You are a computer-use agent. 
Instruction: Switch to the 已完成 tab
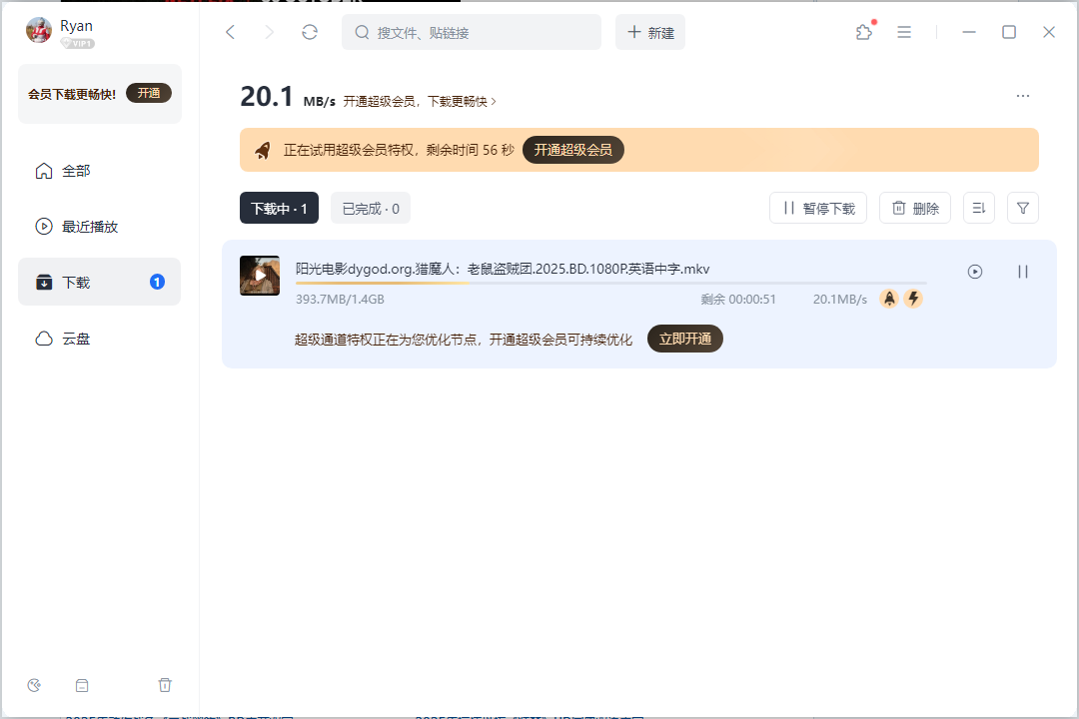click(x=370, y=208)
